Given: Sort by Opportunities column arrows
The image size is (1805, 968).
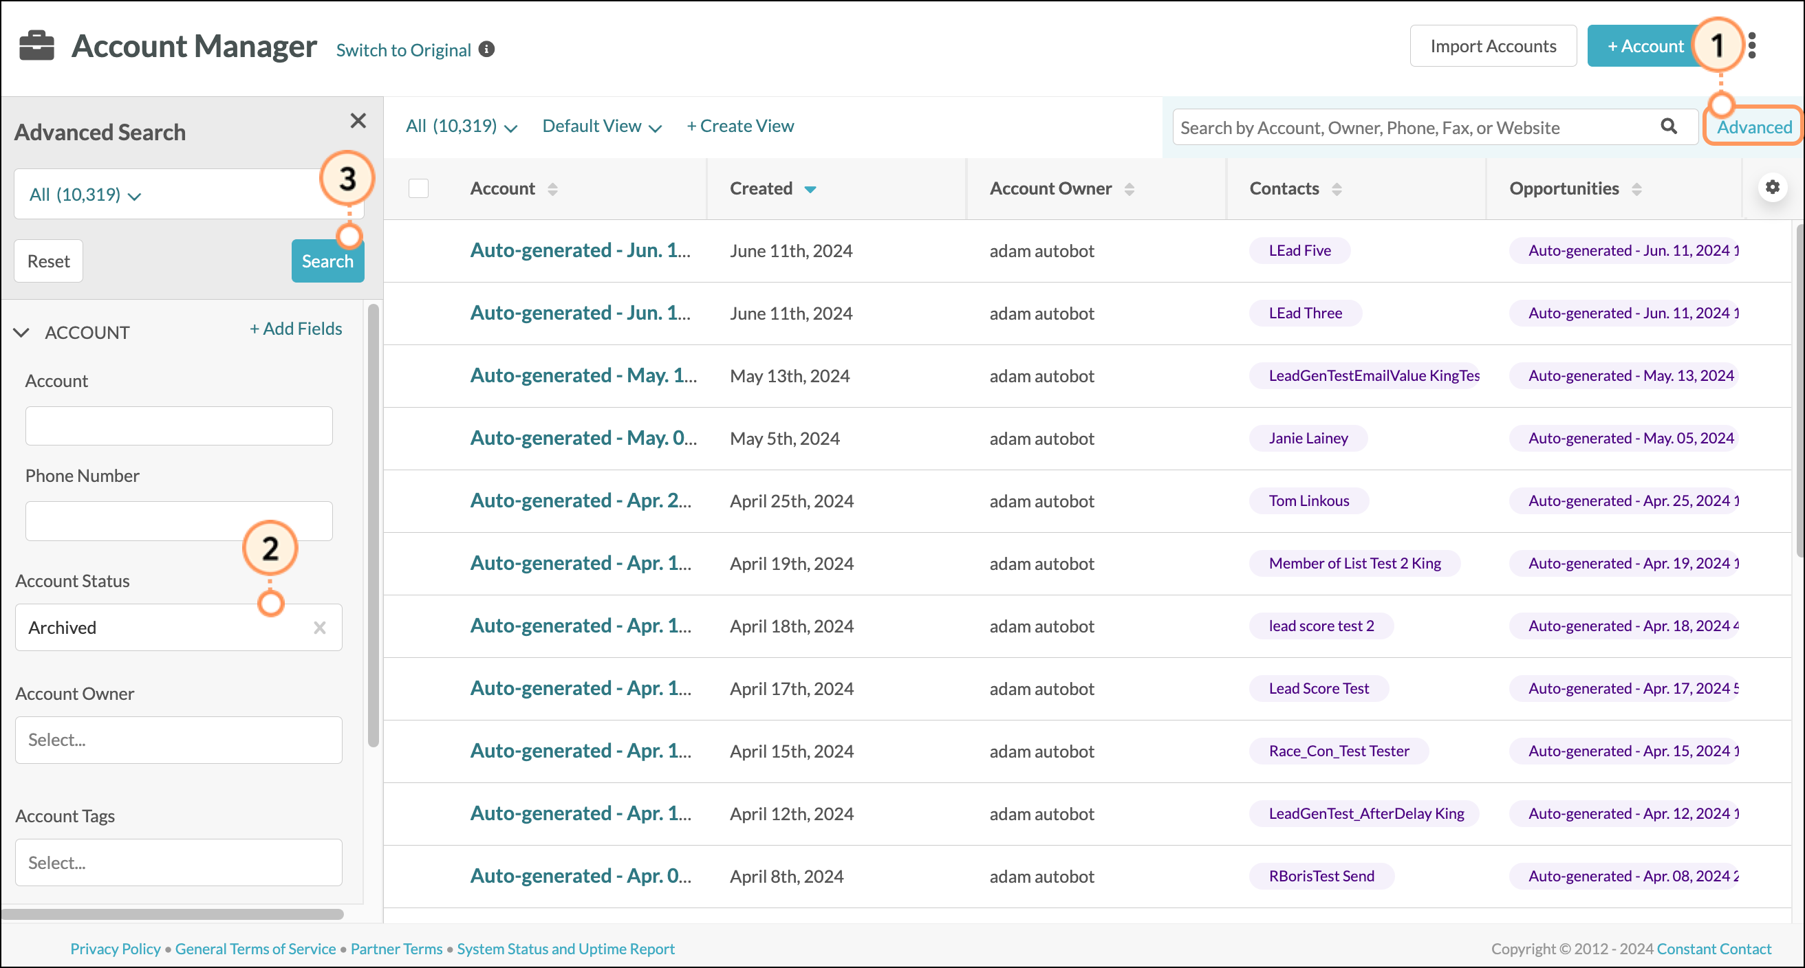Looking at the screenshot, I should [x=1636, y=189].
